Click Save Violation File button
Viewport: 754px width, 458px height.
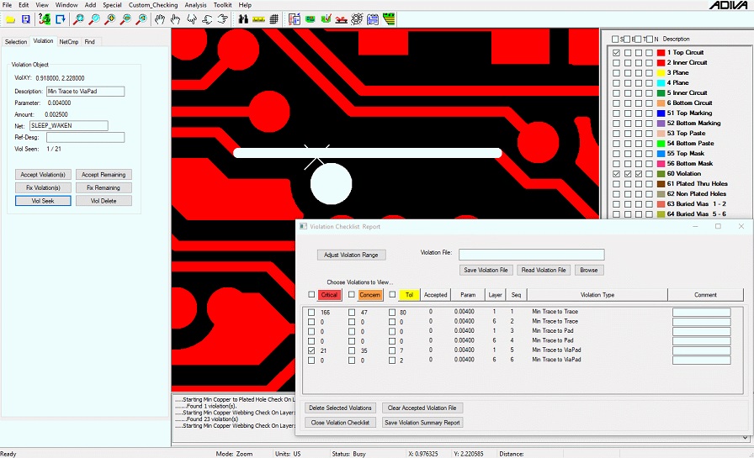tap(486, 270)
